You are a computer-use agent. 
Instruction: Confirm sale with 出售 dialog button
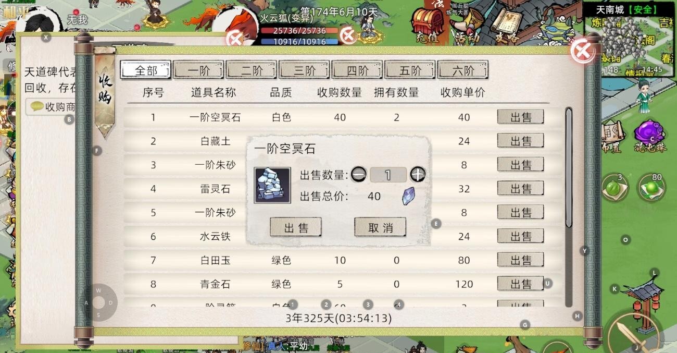click(296, 227)
